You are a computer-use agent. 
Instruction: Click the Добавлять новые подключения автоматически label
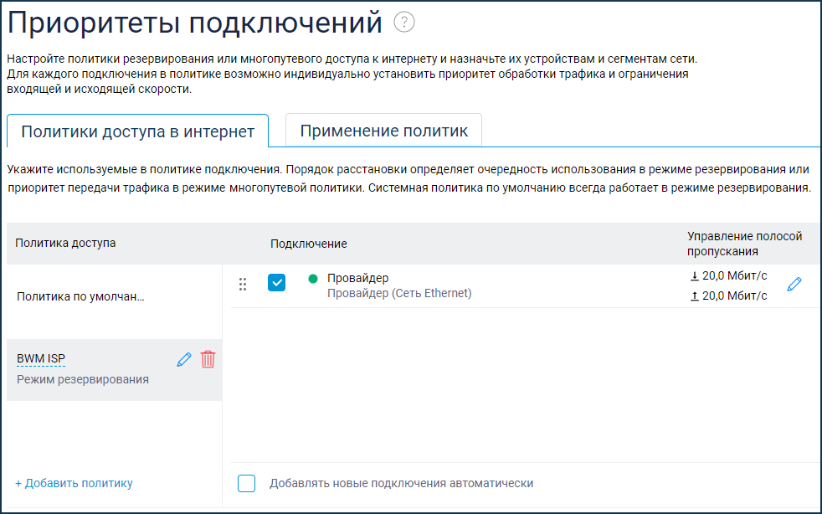(401, 483)
